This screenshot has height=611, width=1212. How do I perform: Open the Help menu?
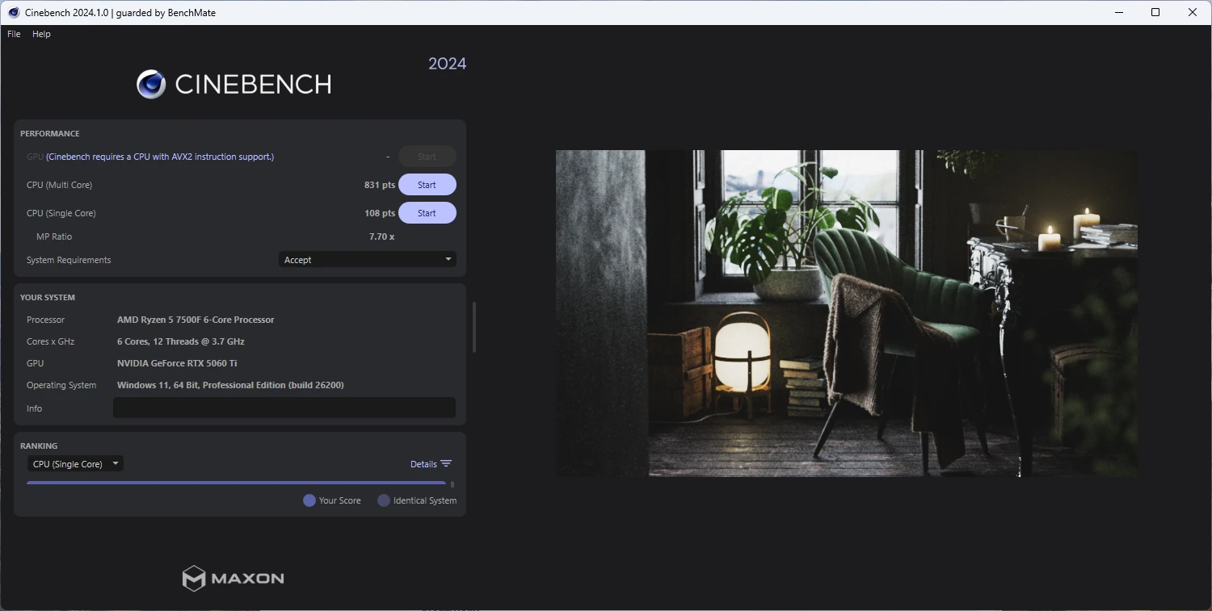pyautogui.click(x=41, y=34)
